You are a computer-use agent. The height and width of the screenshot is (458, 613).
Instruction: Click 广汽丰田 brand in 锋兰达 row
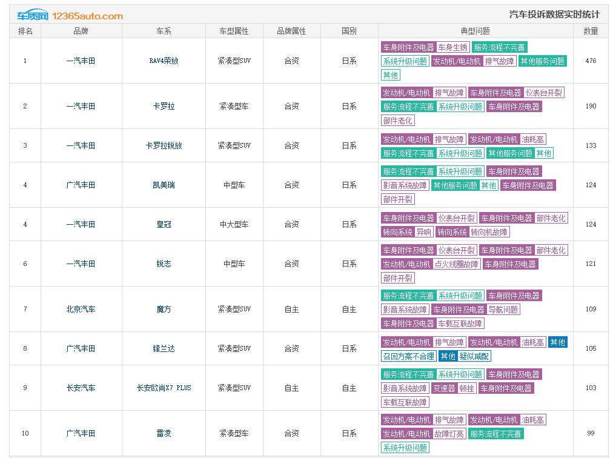coord(81,348)
